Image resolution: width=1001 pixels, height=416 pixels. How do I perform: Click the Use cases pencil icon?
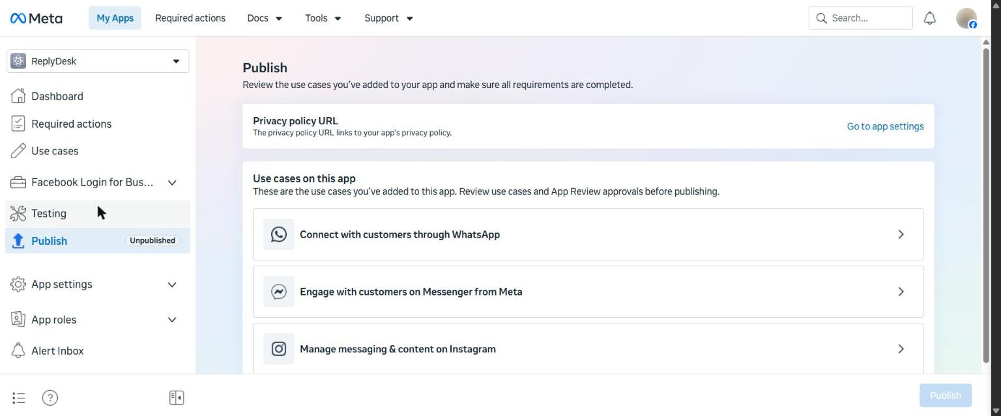pos(18,151)
